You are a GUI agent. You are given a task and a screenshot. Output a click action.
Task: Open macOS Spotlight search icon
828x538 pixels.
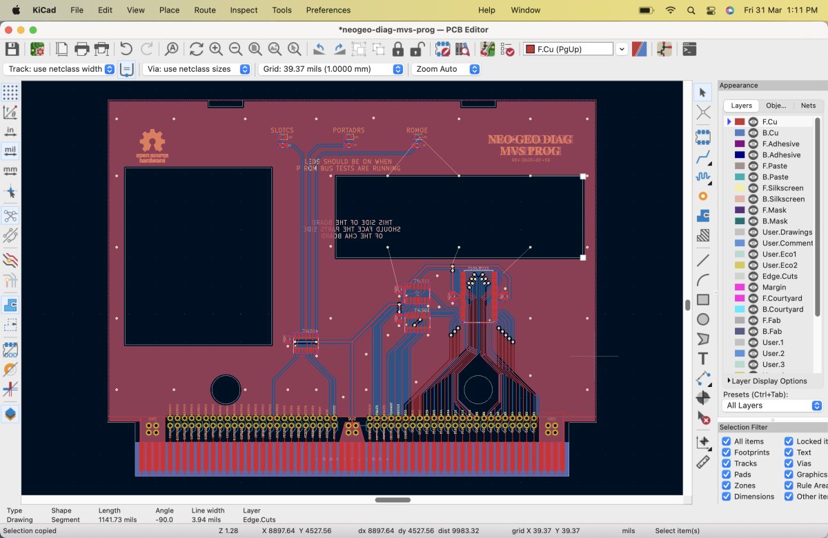pyautogui.click(x=691, y=10)
